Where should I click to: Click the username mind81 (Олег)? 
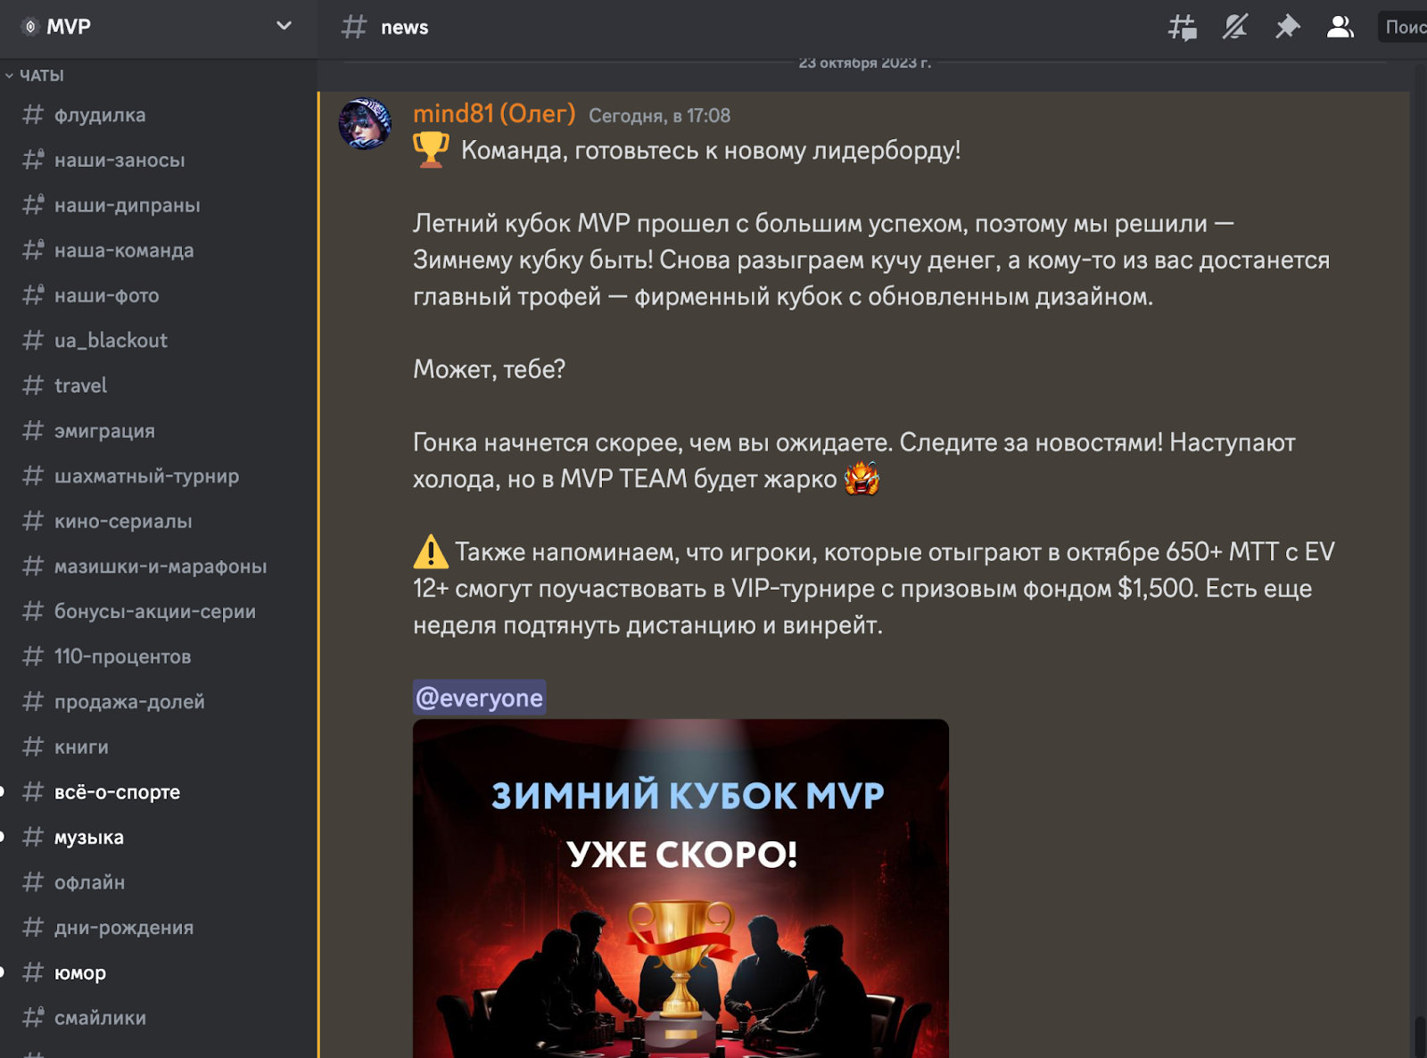tap(494, 114)
